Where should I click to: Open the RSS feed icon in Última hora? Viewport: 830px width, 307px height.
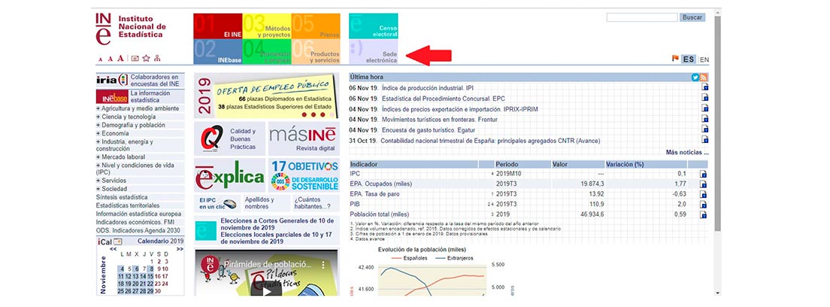click(x=704, y=78)
